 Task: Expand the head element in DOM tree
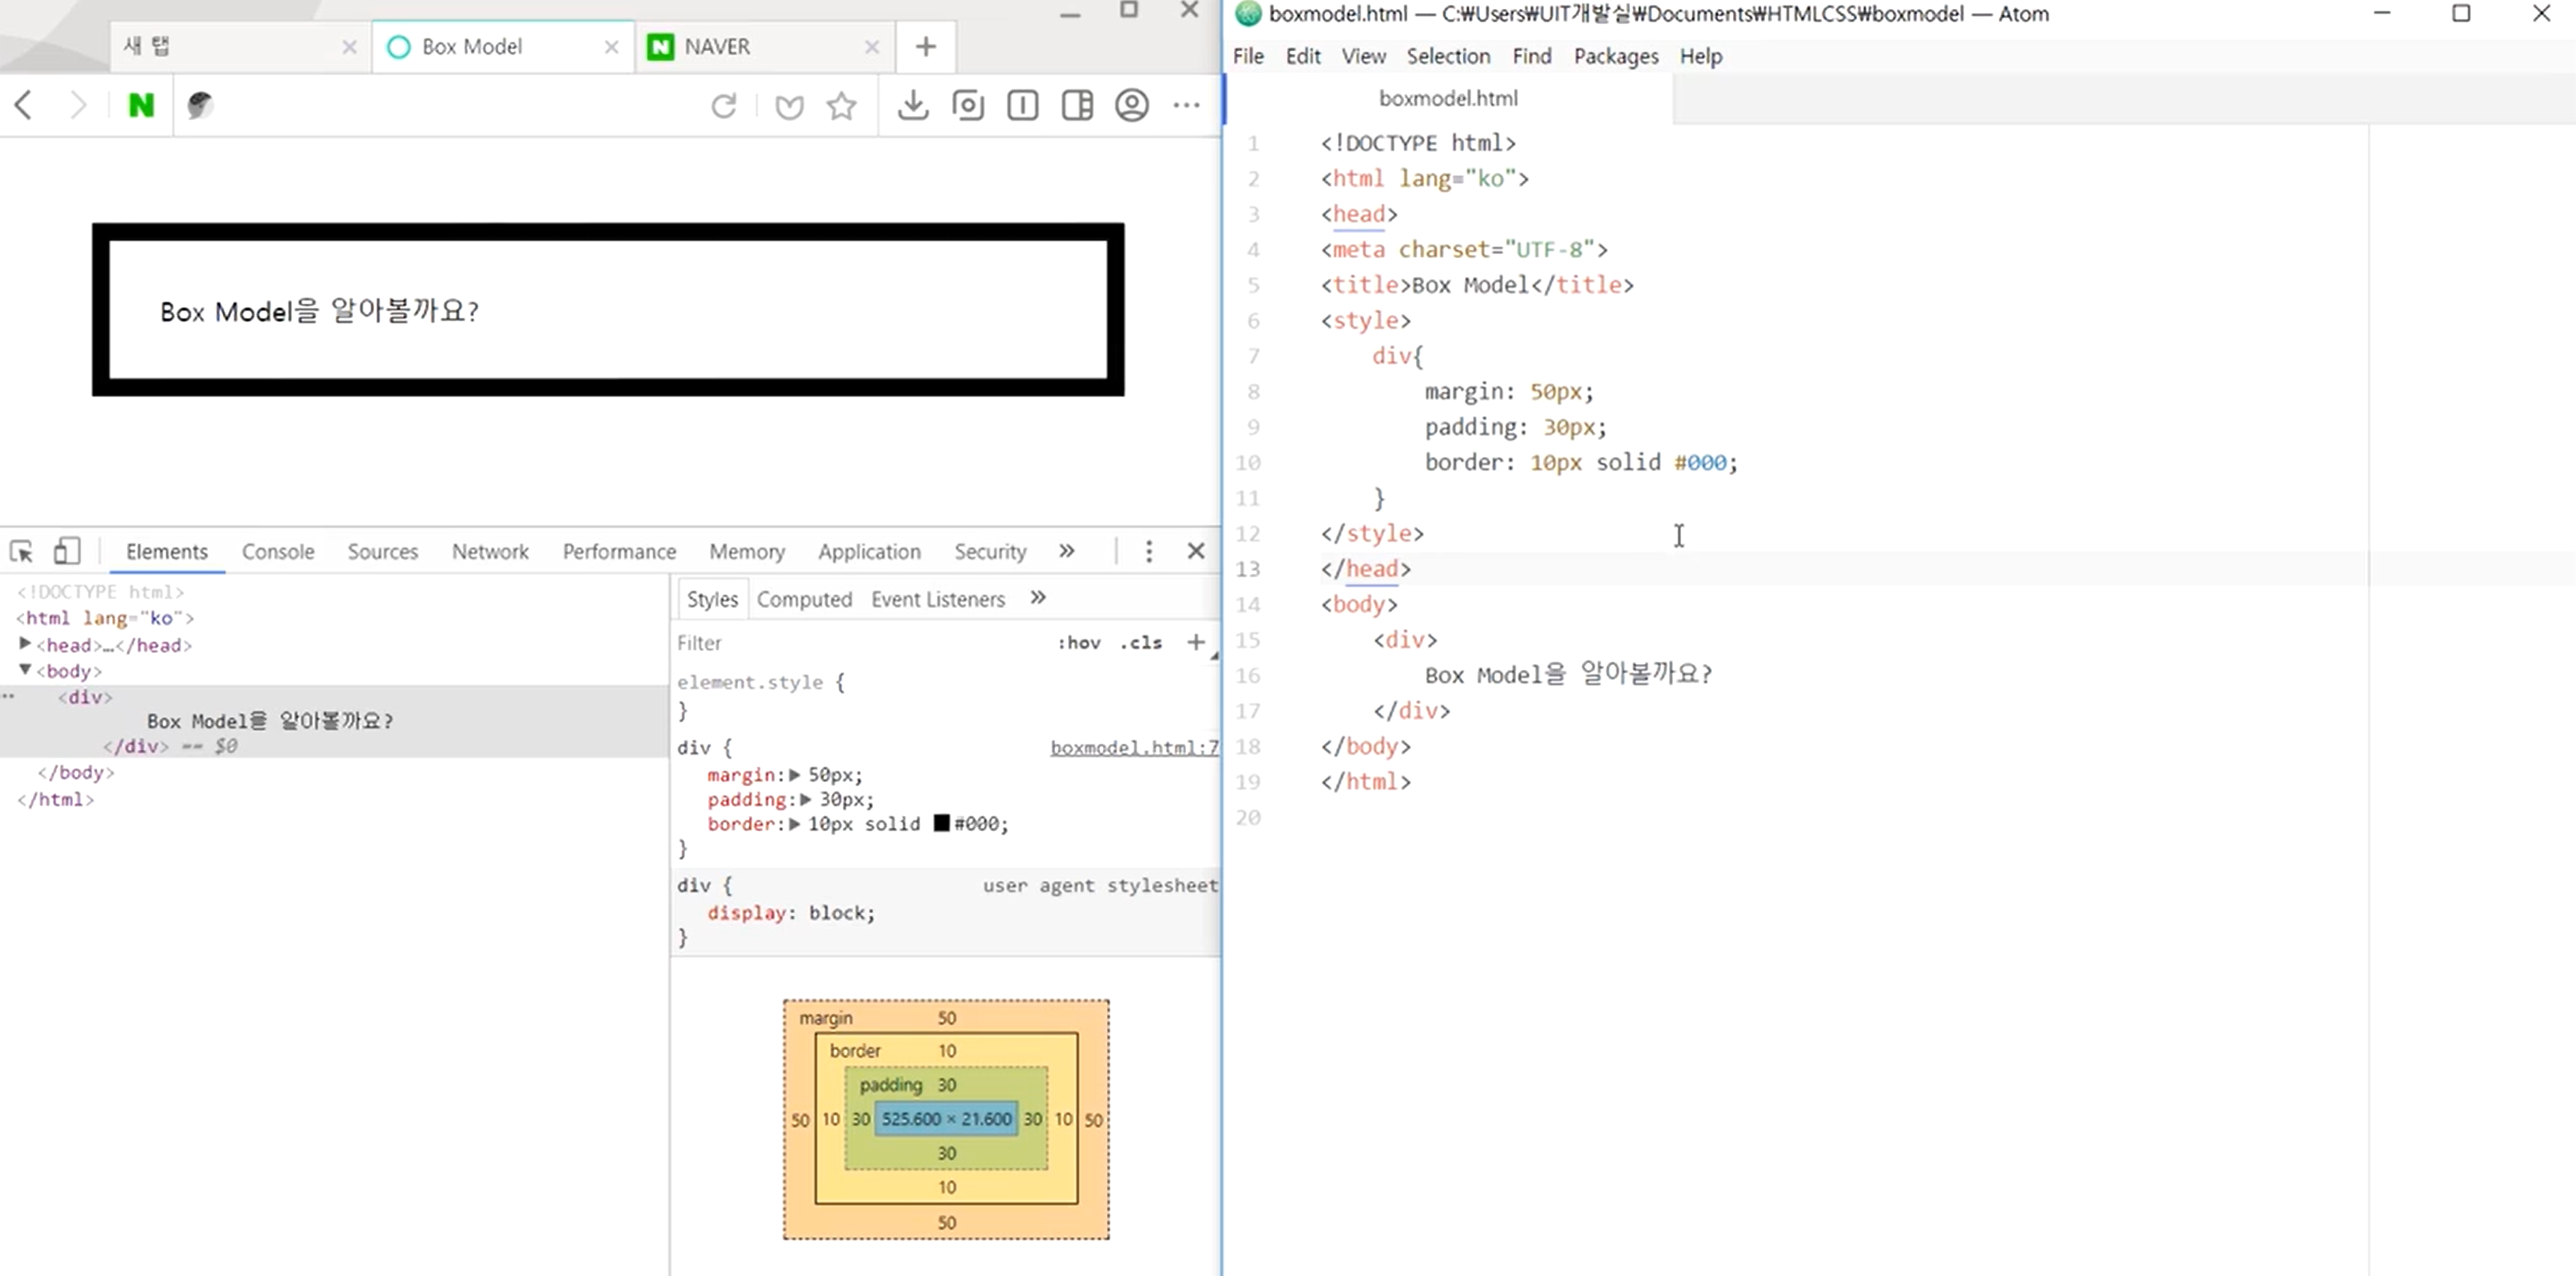point(25,645)
